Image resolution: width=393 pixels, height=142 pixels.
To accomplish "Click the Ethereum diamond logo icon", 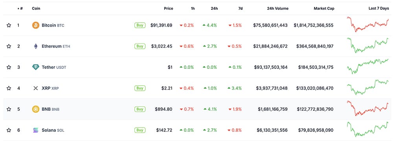I will coord(36,46).
